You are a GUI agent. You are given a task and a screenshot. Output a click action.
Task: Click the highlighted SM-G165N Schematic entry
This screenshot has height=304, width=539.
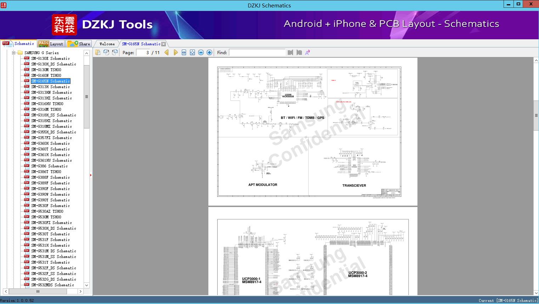[50, 81]
